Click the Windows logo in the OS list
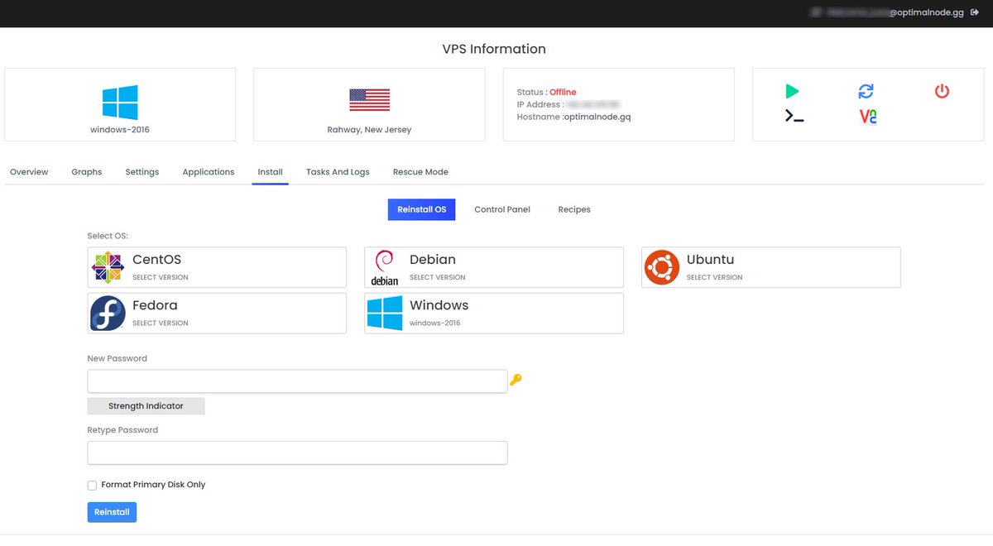 [384, 313]
